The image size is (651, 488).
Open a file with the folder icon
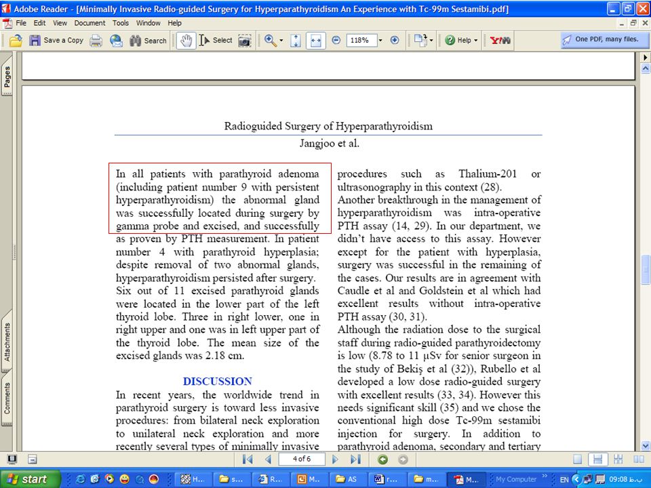click(x=16, y=40)
